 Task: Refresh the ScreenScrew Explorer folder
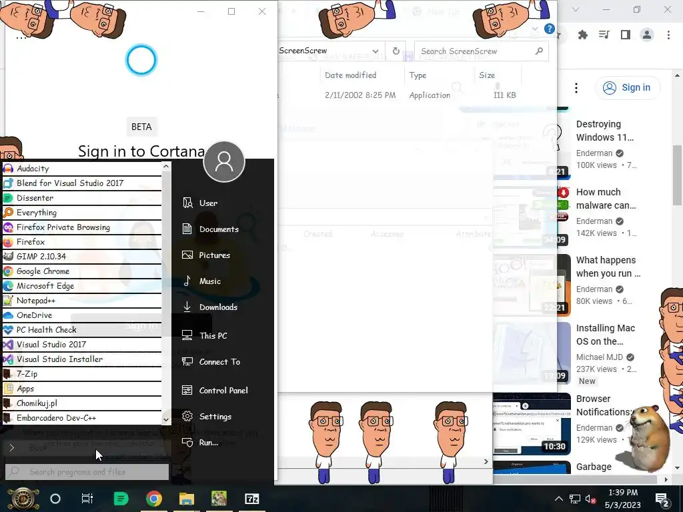coord(396,51)
